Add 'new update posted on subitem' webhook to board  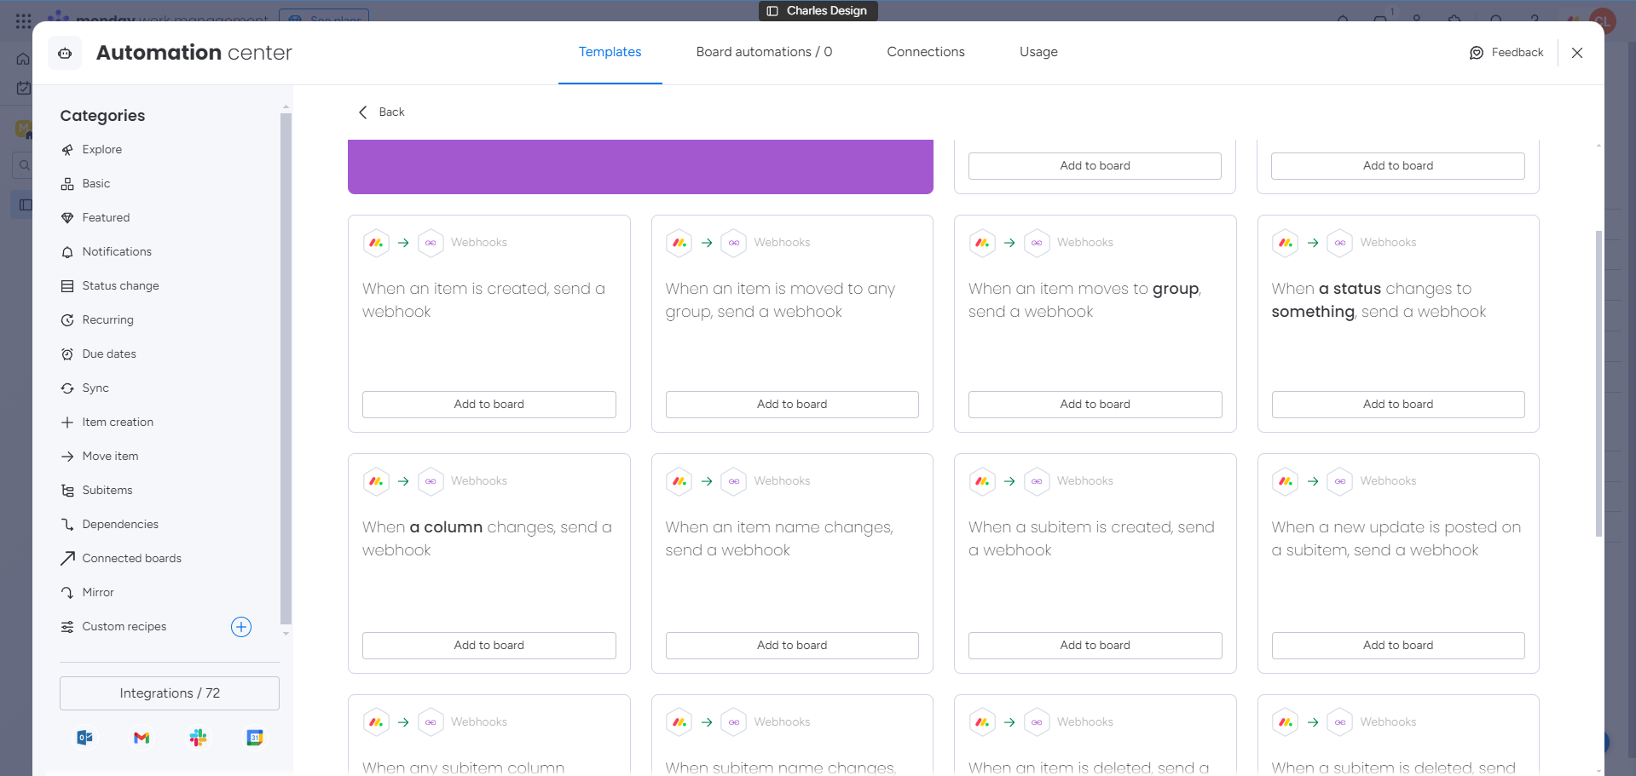point(1398,646)
